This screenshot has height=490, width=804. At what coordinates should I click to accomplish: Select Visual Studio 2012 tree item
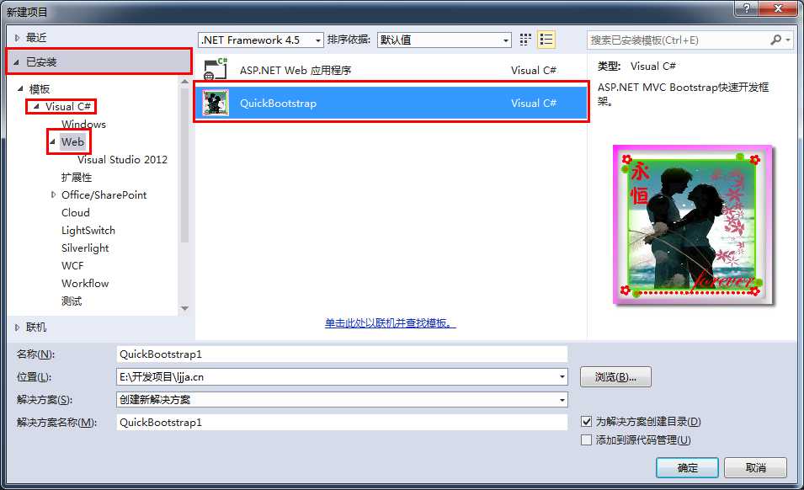tap(123, 159)
